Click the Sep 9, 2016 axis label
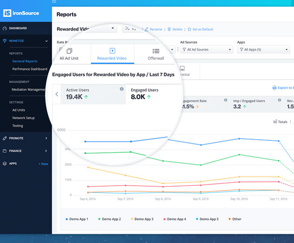Screen dimensions: 294x243 click(x=201, y=199)
